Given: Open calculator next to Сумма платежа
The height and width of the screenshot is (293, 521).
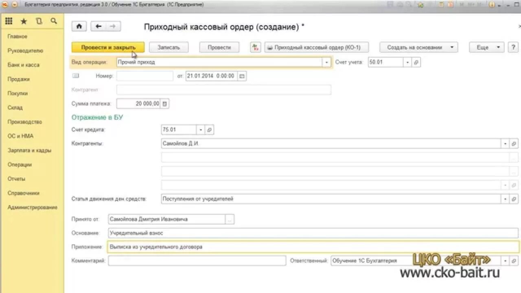Looking at the screenshot, I should click(x=165, y=104).
